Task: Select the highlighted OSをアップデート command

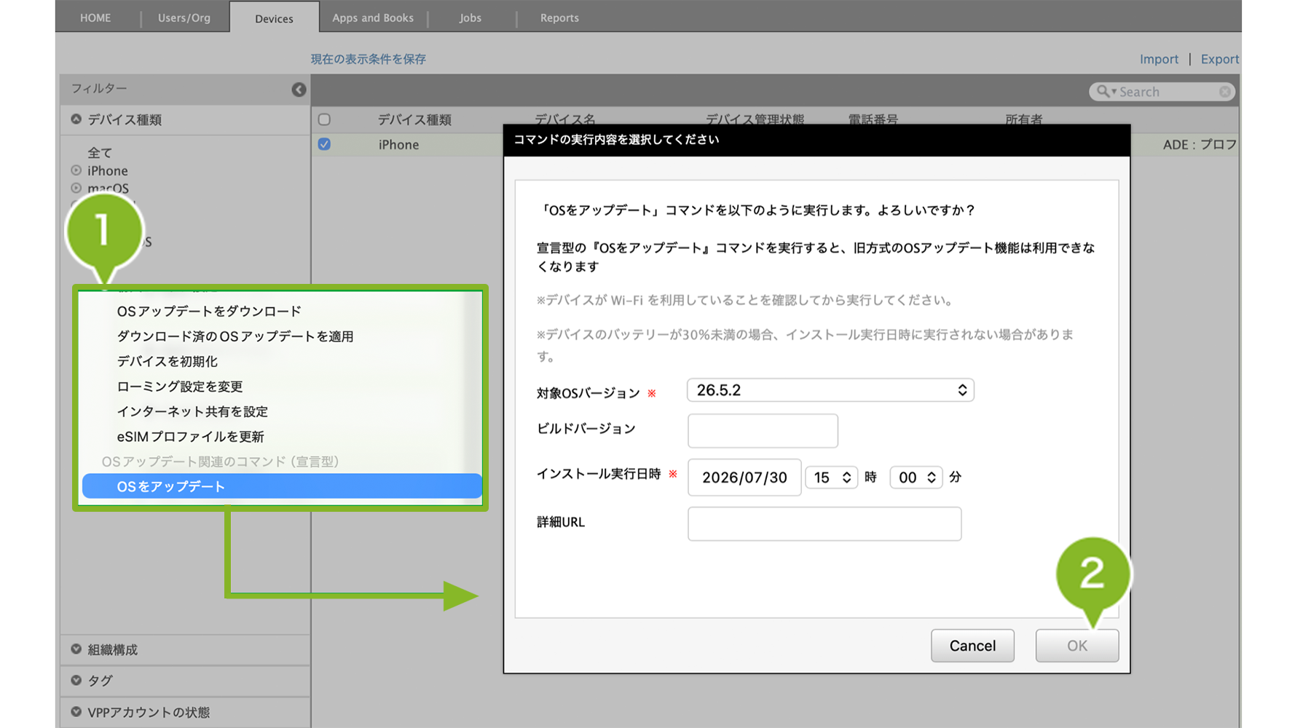Action: click(282, 486)
